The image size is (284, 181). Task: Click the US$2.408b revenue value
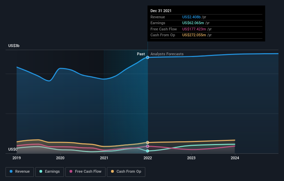[x=191, y=17]
